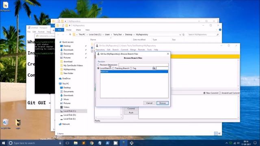This screenshot has height=146, width=260.
Task: Click the Push button in Git Gui
Action: 131,113
